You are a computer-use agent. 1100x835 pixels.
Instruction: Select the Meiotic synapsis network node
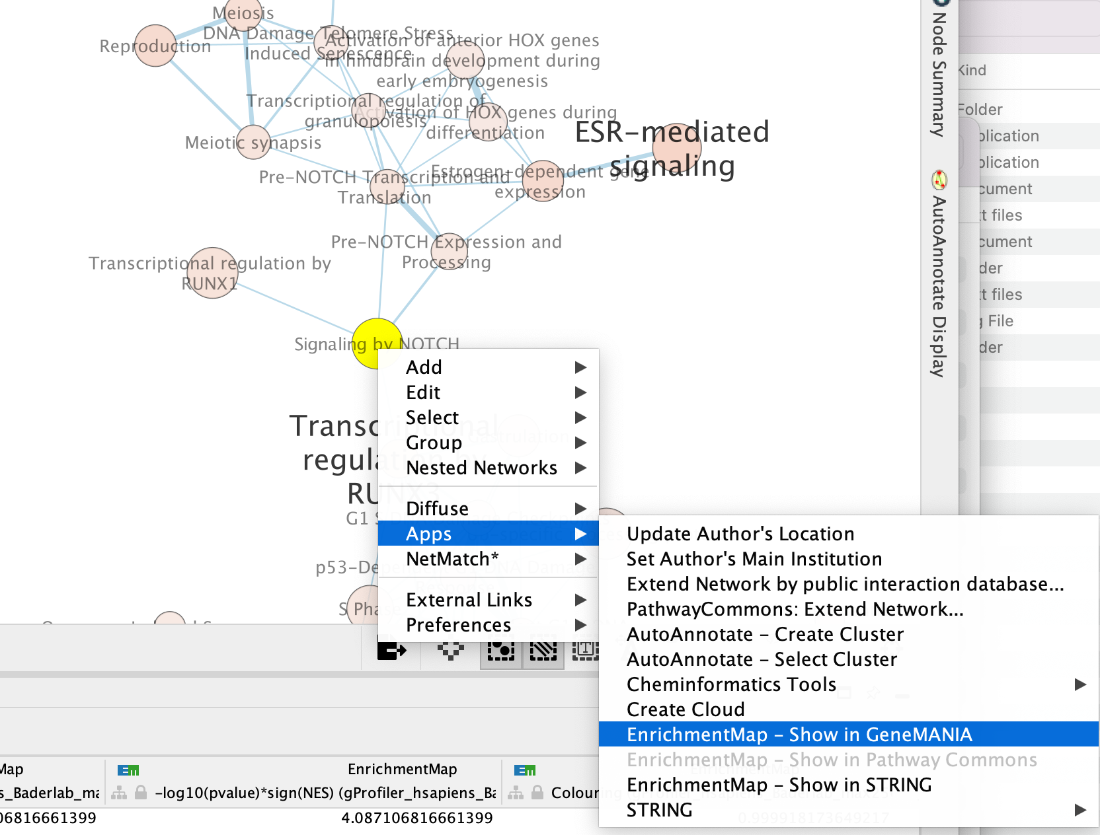click(253, 142)
